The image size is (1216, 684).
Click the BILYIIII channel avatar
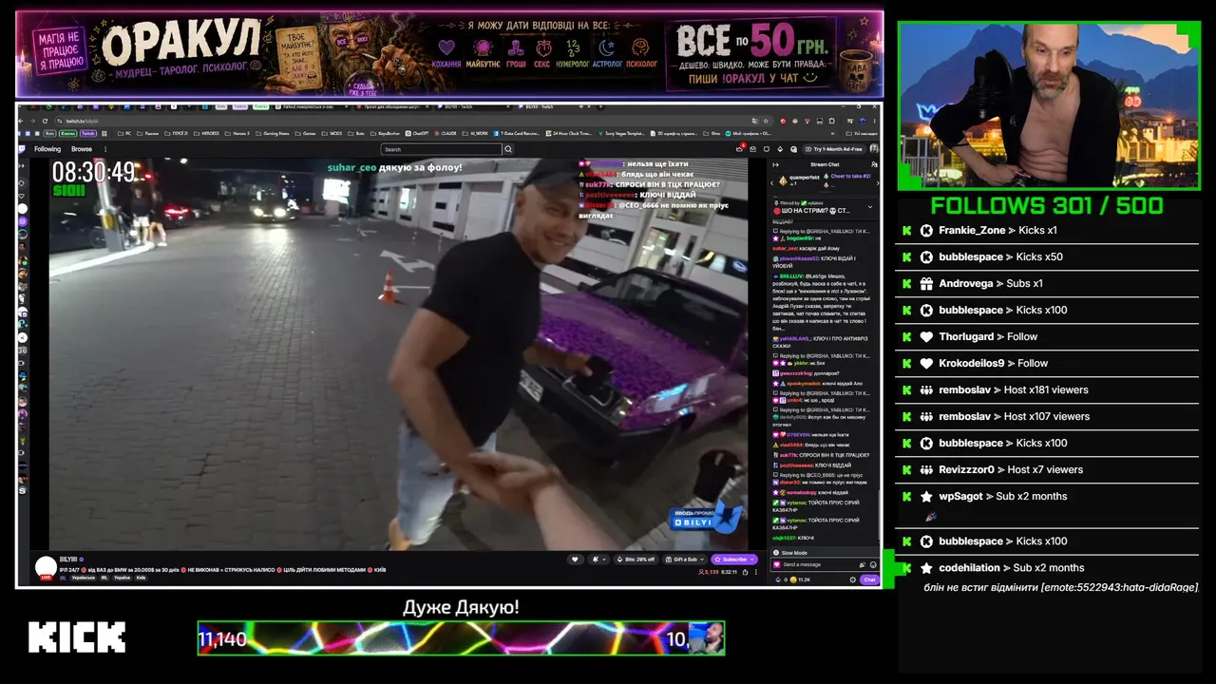pyautogui.click(x=46, y=567)
